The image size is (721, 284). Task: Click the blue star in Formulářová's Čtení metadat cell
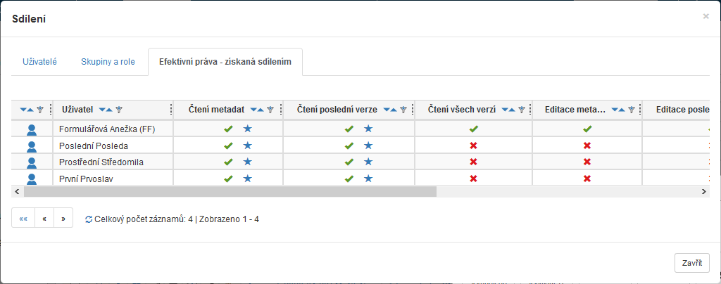[247, 129]
